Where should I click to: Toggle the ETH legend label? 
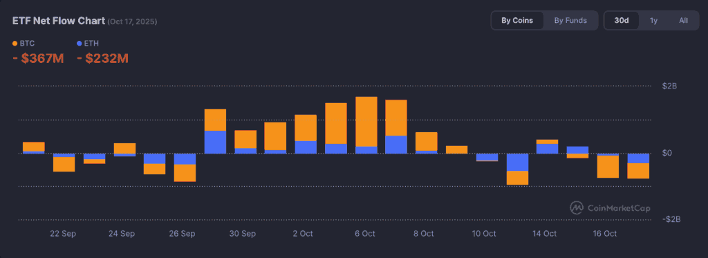[x=92, y=44]
